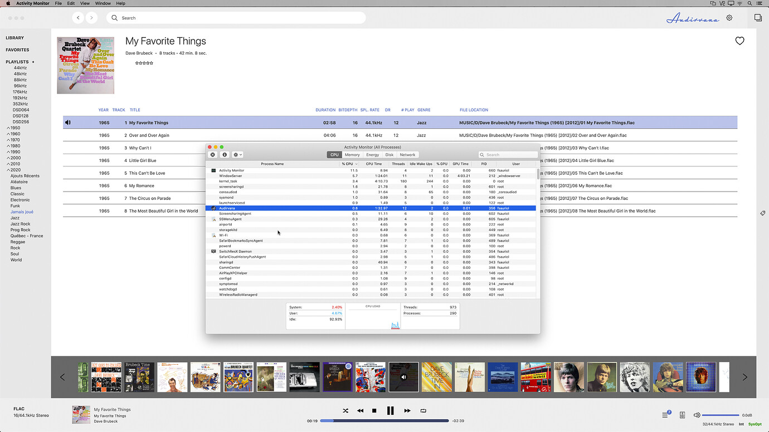Sort tracks by the YEAR column
The width and height of the screenshot is (769, 432).
pyautogui.click(x=104, y=110)
